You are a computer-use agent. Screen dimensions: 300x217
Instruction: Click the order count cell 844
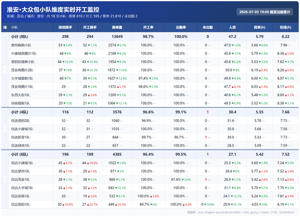point(115,137)
